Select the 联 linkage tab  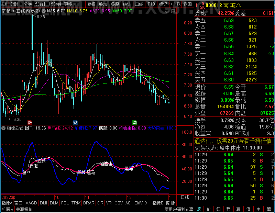point(238,209)
